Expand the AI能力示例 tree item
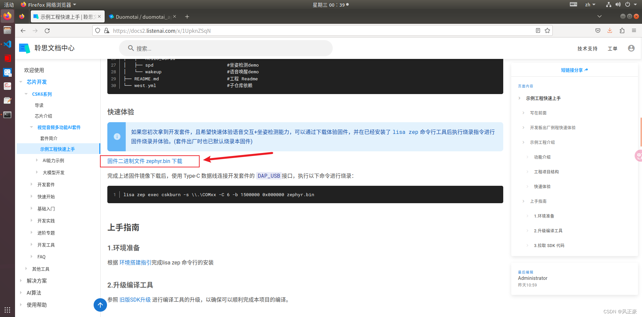This screenshot has width=642, height=317. tap(37, 160)
